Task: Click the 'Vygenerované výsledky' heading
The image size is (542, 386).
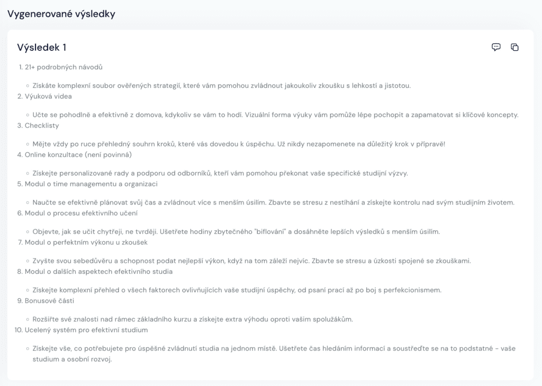Action: (x=61, y=14)
